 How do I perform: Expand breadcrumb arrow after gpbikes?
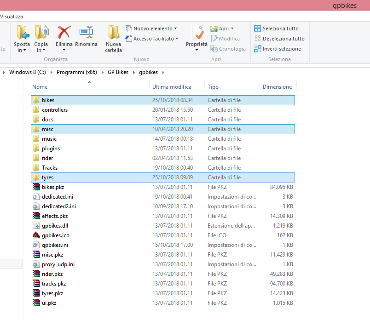163,72
